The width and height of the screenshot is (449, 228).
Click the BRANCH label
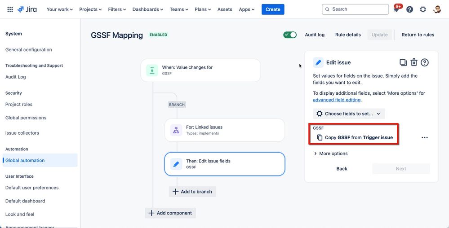pos(177,105)
